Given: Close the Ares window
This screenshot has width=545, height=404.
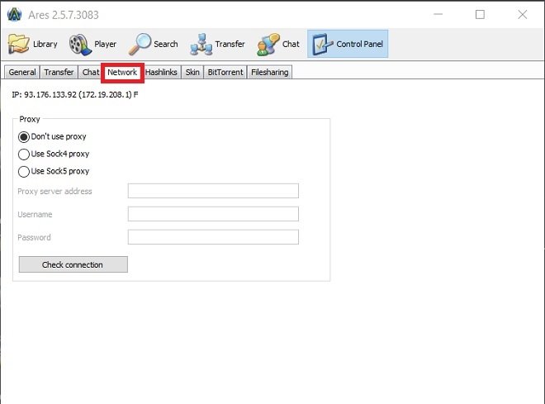Looking at the screenshot, I should (523, 15).
